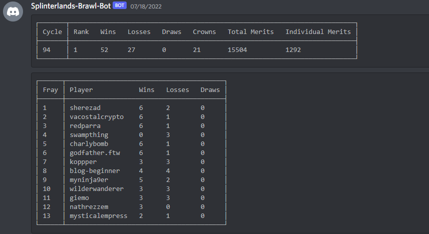Image resolution: width=429 pixels, height=234 pixels.
Task: Click player name vacostalcrypto
Action: click(x=97, y=116)
